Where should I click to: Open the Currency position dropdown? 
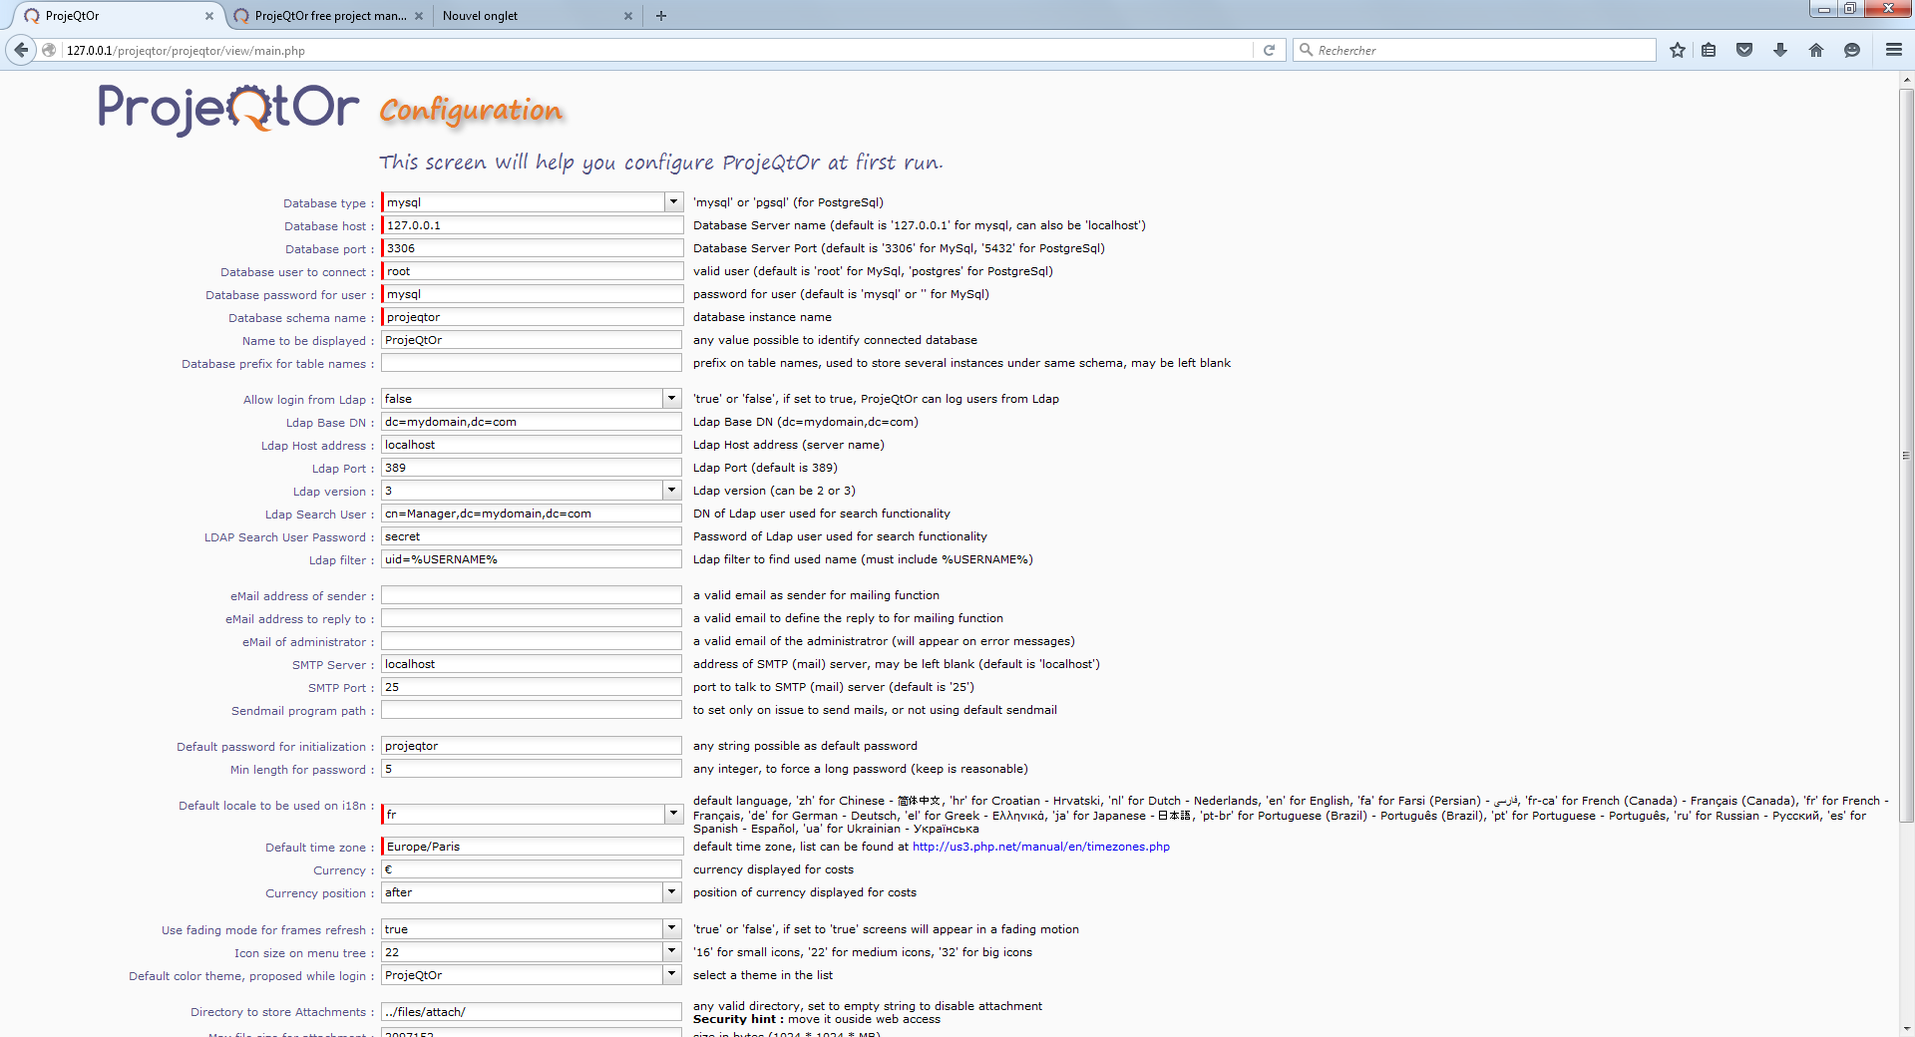(671, 892)
